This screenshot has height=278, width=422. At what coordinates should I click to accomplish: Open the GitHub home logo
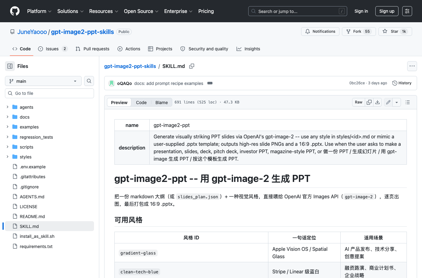(15, 11)
